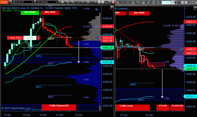Expand the left chart toolbar overflow arrow
This screenshot has height=117, width=197.
click(x=96, y=2)
